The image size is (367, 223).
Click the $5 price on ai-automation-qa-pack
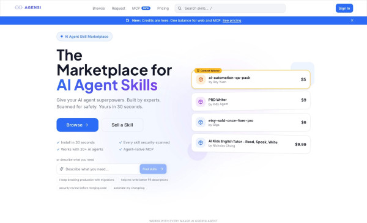[x=303, y=79]
